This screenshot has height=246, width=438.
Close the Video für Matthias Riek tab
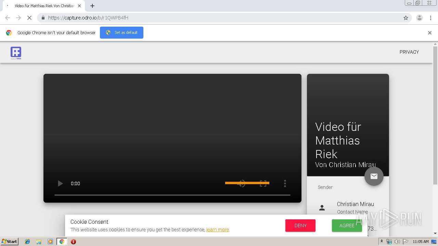(79, 6)
